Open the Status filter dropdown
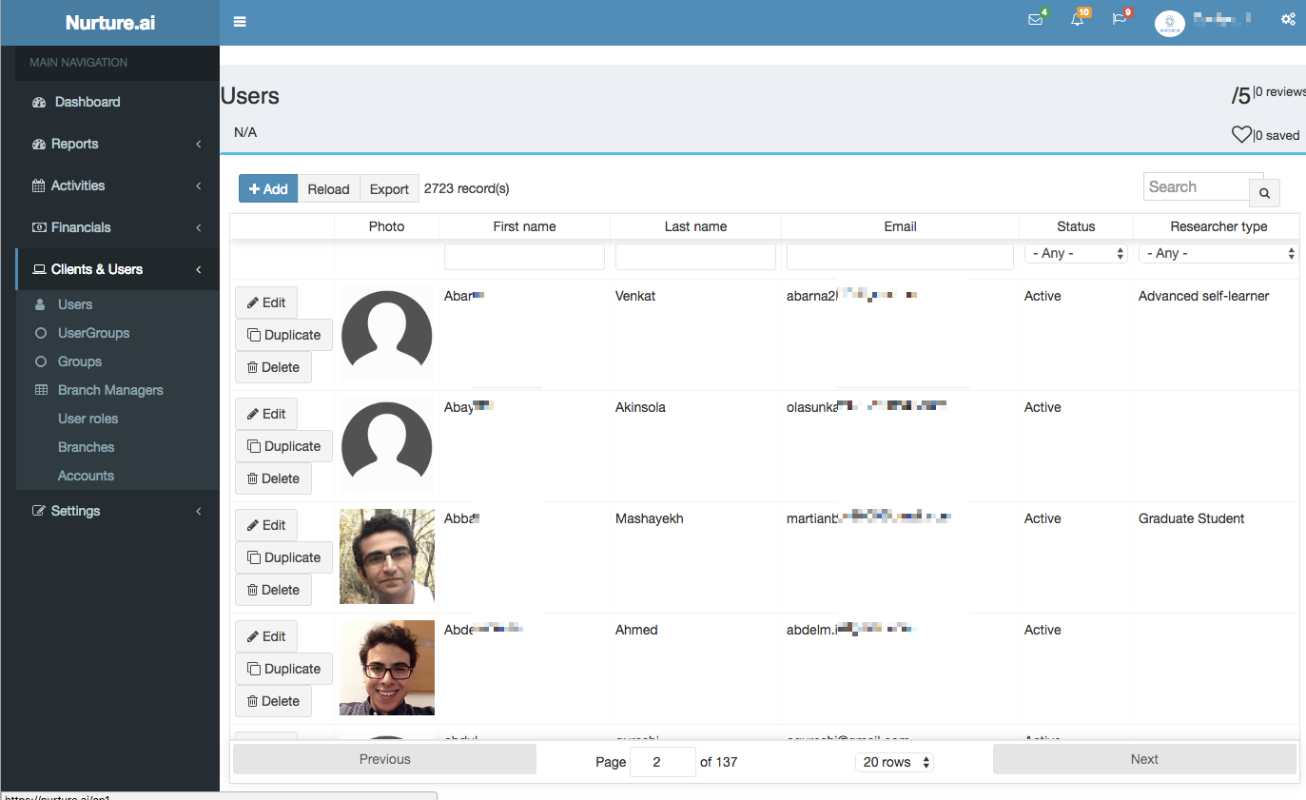This screenshot has height=800, width=1306. tap(1076, 254)
